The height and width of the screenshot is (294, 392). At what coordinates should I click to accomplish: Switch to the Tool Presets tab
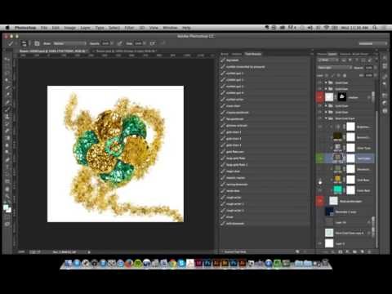coord(253,54)
